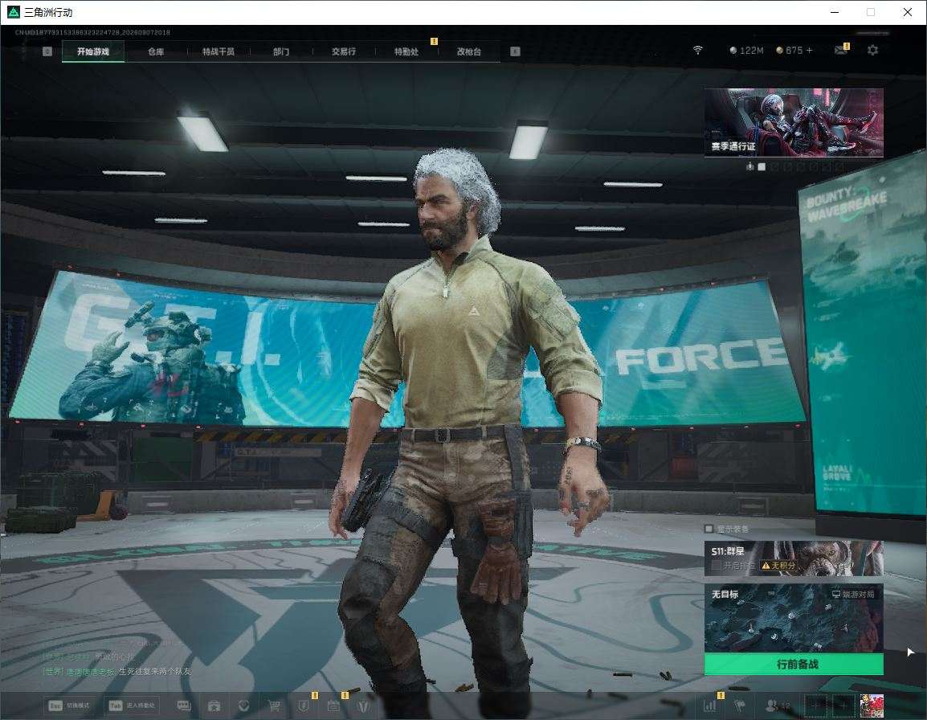Open the shield badge icon with notification

(304, 706)
